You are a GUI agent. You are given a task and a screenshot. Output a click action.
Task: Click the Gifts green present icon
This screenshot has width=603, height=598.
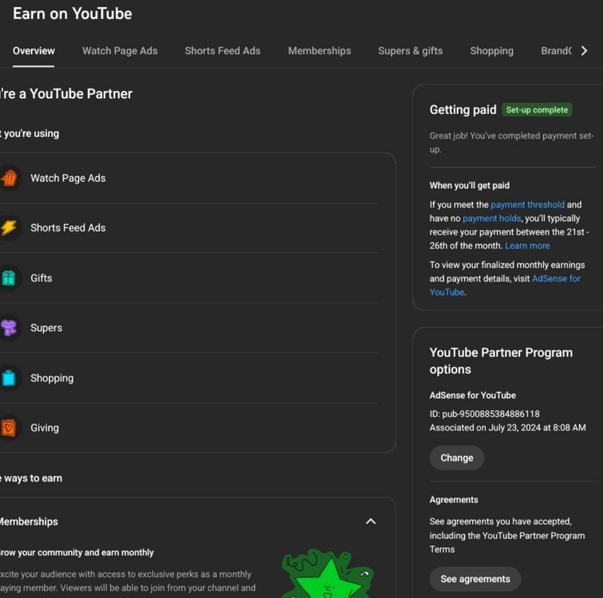(x=9, y=278)
